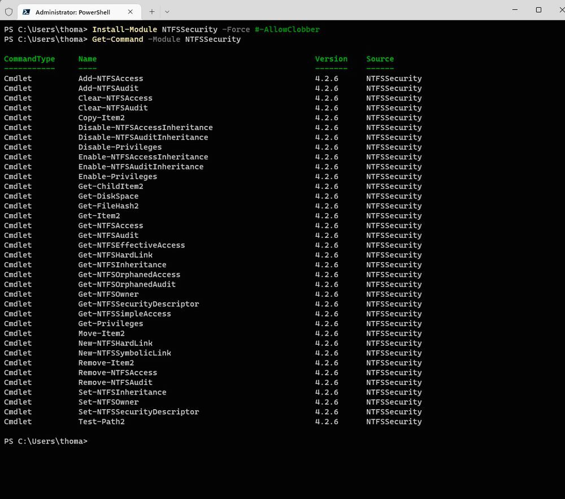The width and height of the screenshot is (565, 499).
Task: Click the Get-NTFSOrphanedAudit cmdlet name
Action: (x=127, y=284)
